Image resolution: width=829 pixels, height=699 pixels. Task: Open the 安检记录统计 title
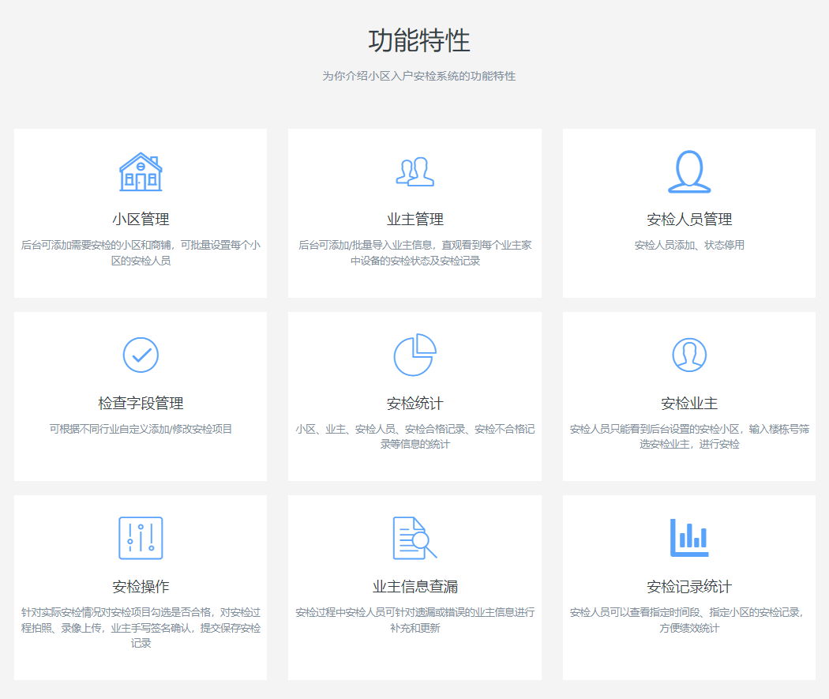[688, 587]
